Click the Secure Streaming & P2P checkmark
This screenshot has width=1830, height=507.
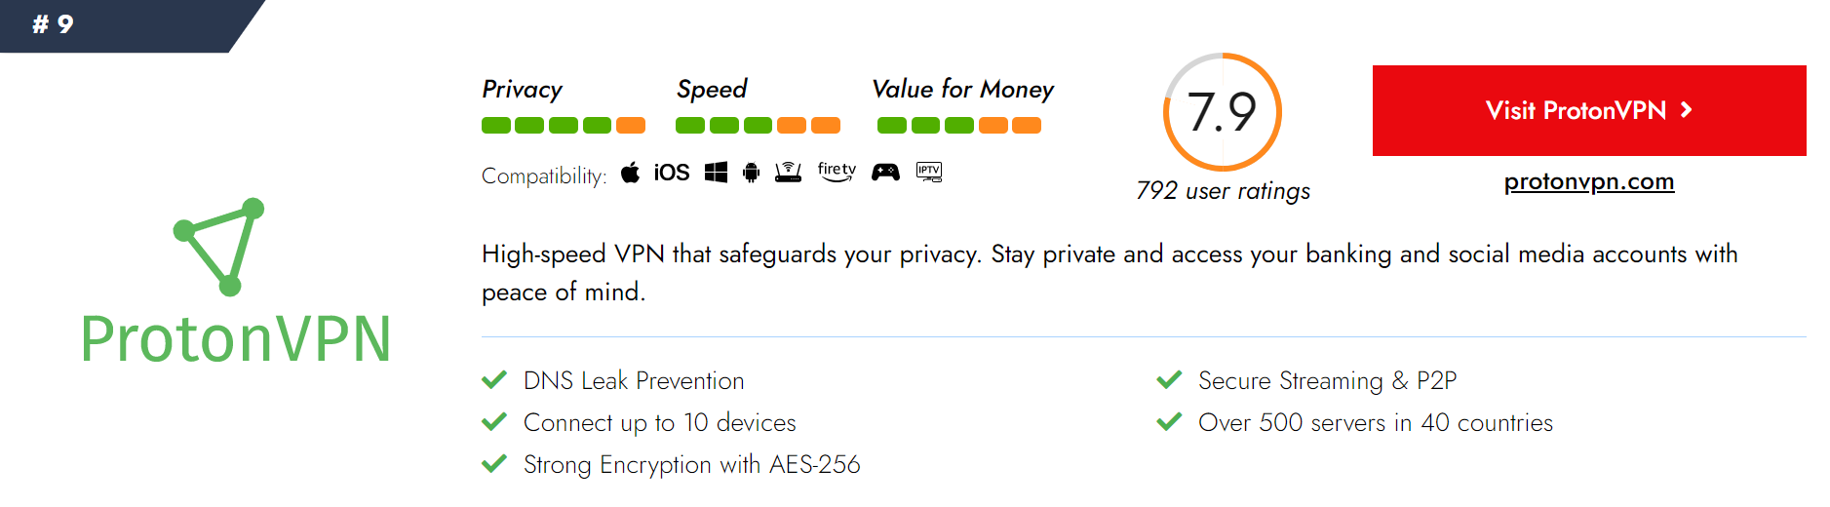tap(1169, 379)
